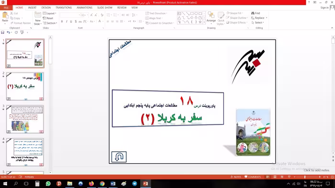Viewport: 335px width, 188px height.
Task: Switch to the SLIDE SHOW tab
Action: (x=105, y=8)
